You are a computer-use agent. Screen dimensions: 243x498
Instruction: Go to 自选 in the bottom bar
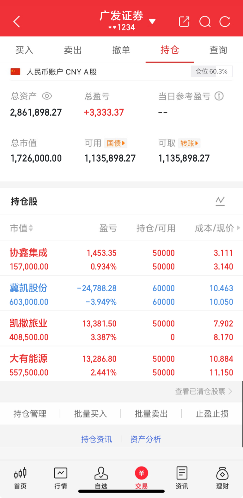tap(101, 478)
